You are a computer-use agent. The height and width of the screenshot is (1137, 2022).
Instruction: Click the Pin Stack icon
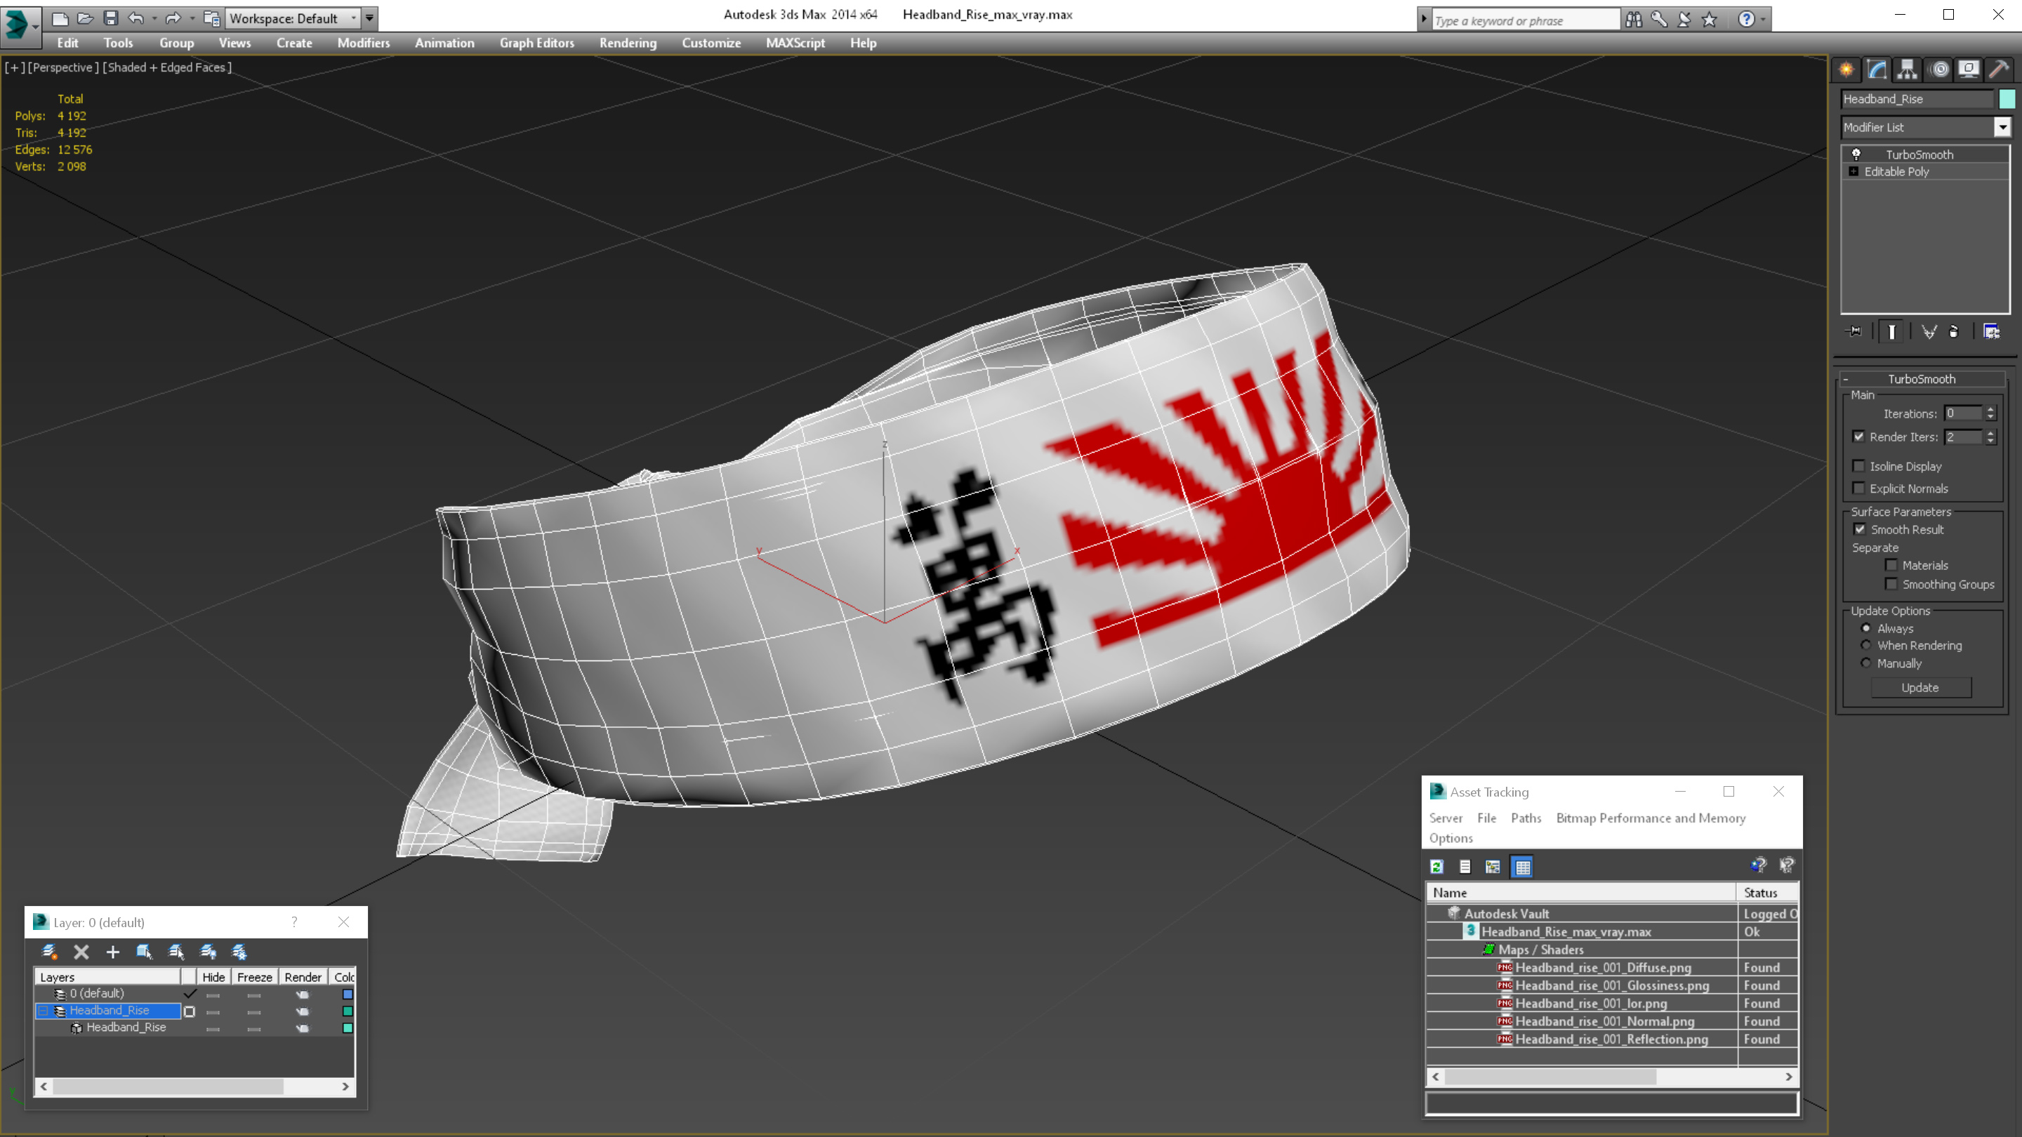(1854, 332)
